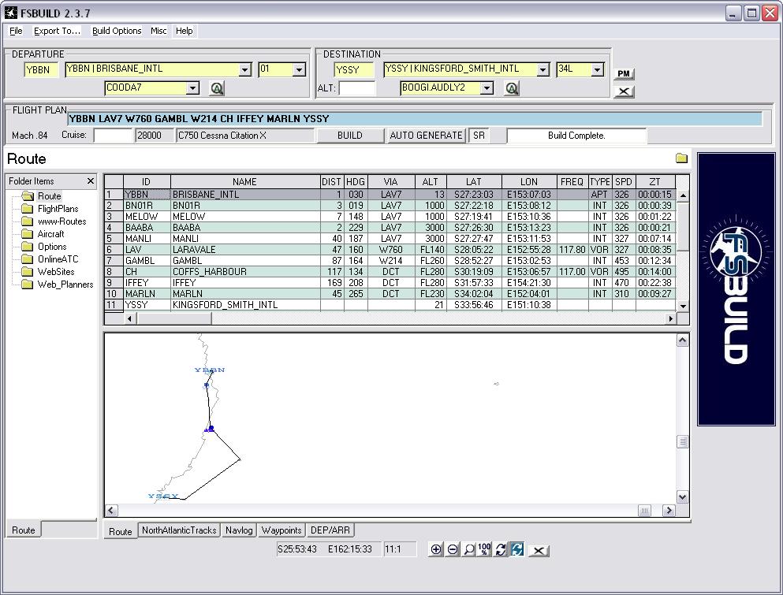Click the departure airport lookup magnifier icon
The height and width of the screenshot is (595, 783).
216,88
